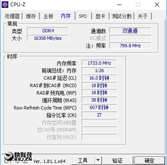
Task: Click the CAS# 延迟 (CL) label
Action: point(60,78)
